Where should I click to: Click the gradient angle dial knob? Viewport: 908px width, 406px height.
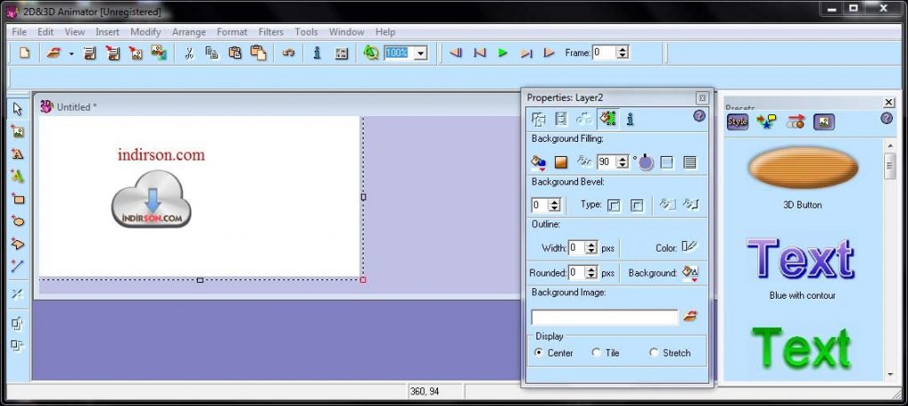pyautogui.click(x=646, y=163)
